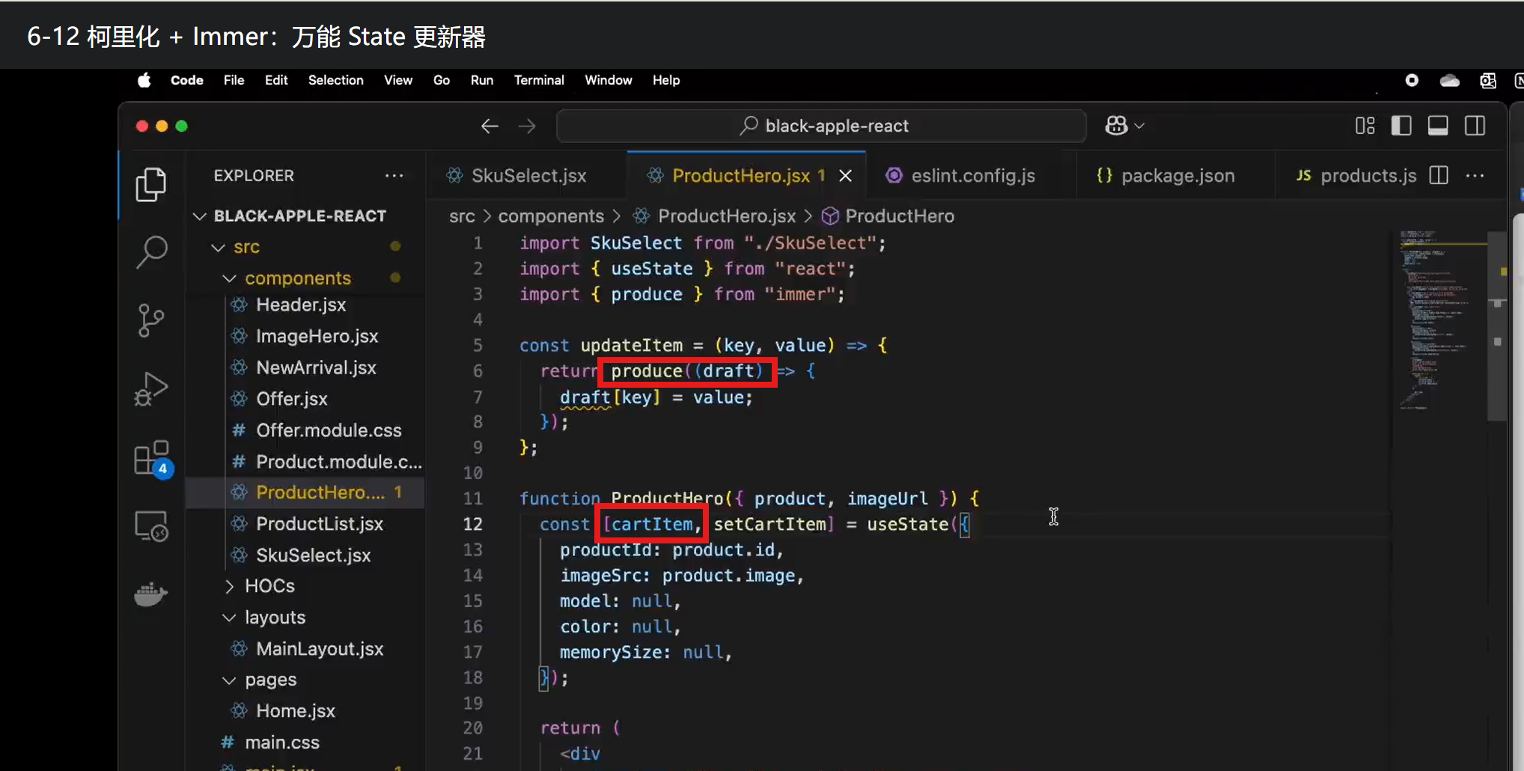Screen dimensions: 1524x771
Task: Click the black-apple-react command center search
Action: [821, 126]
